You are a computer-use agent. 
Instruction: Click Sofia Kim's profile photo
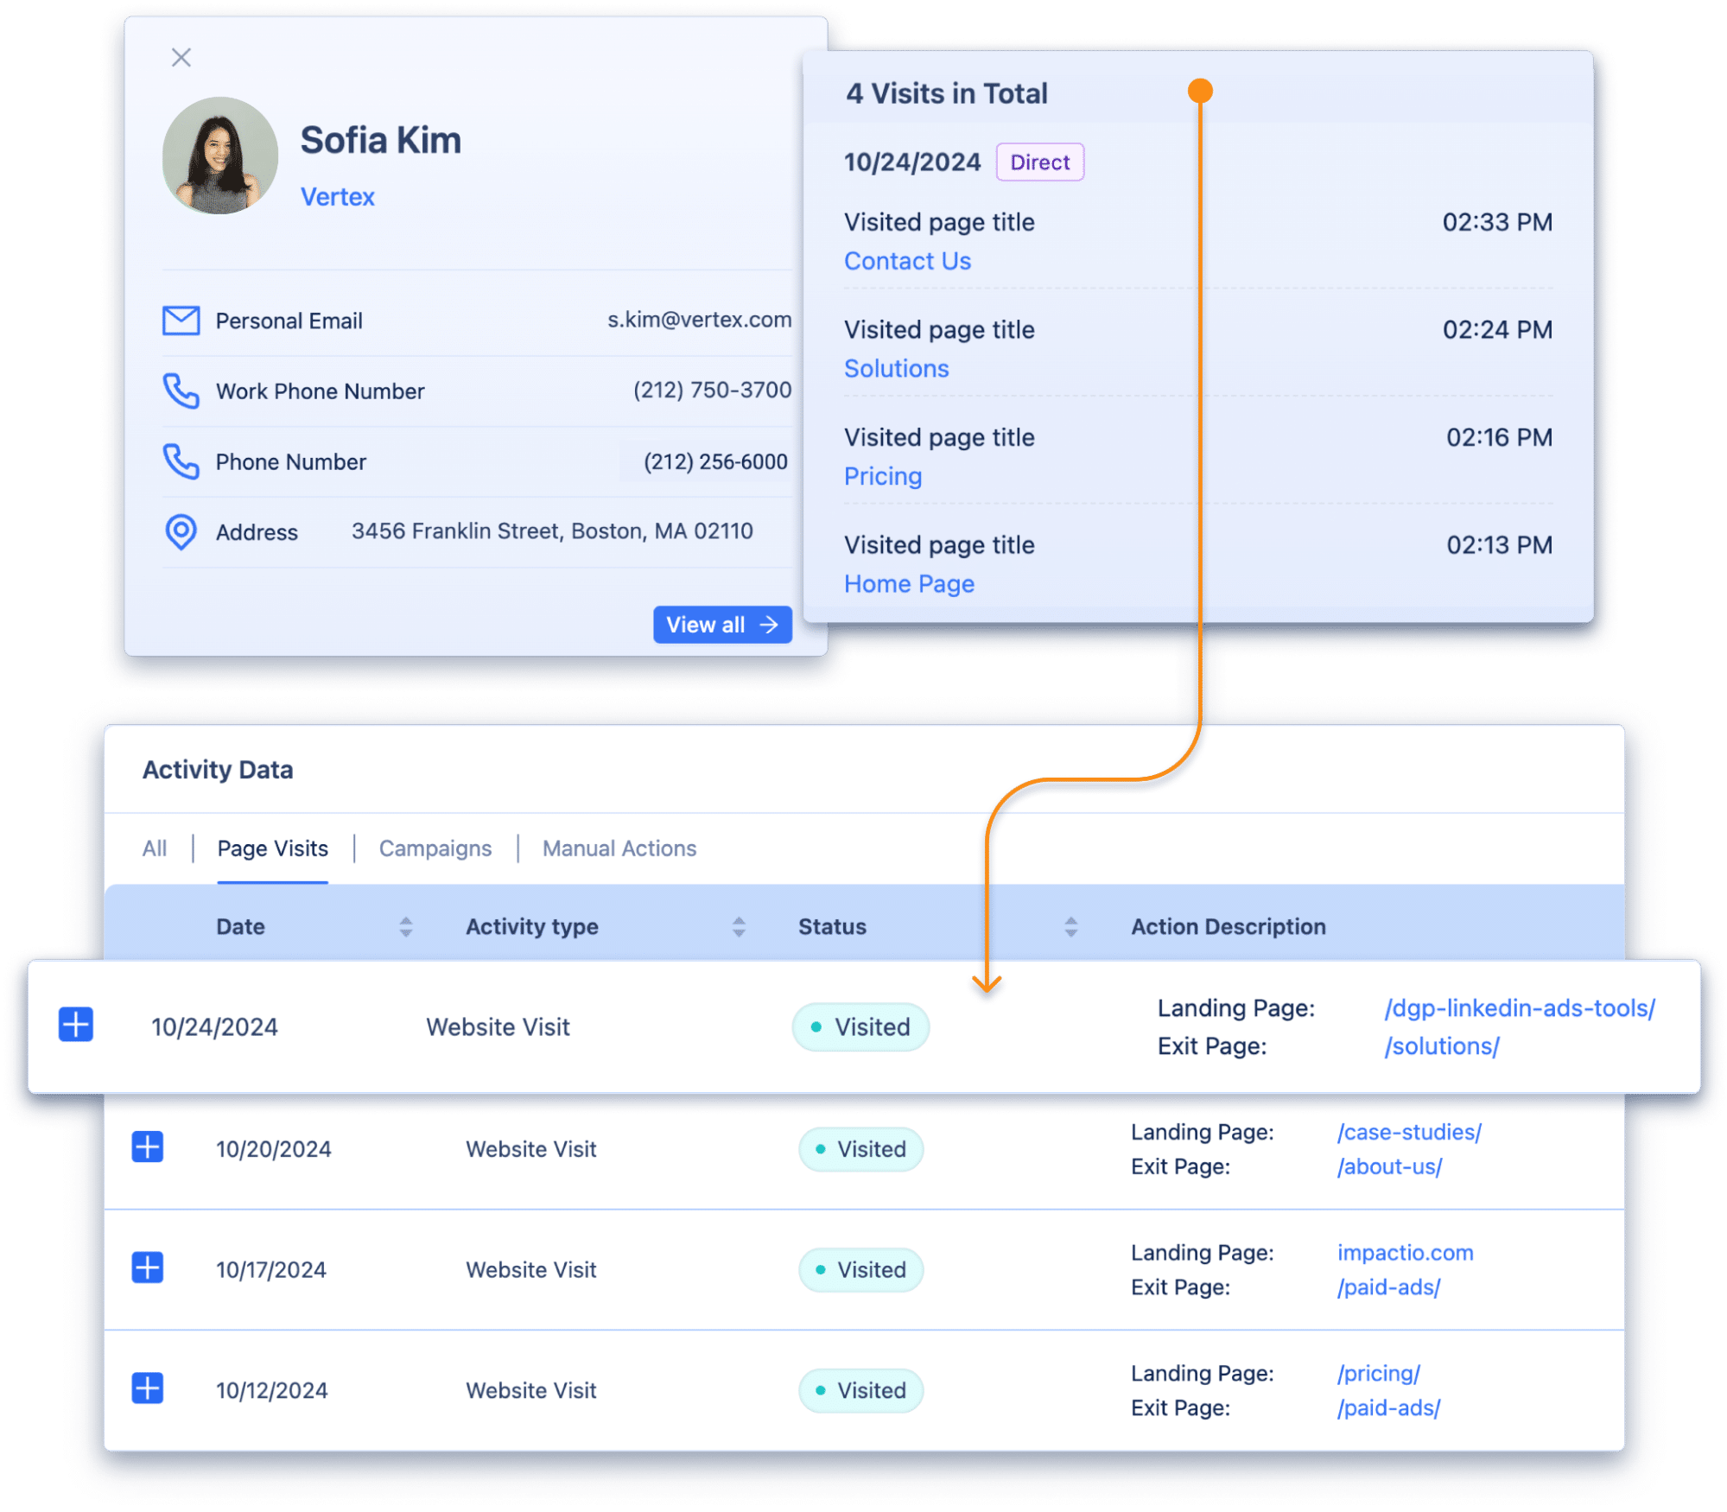pos(220,156)
